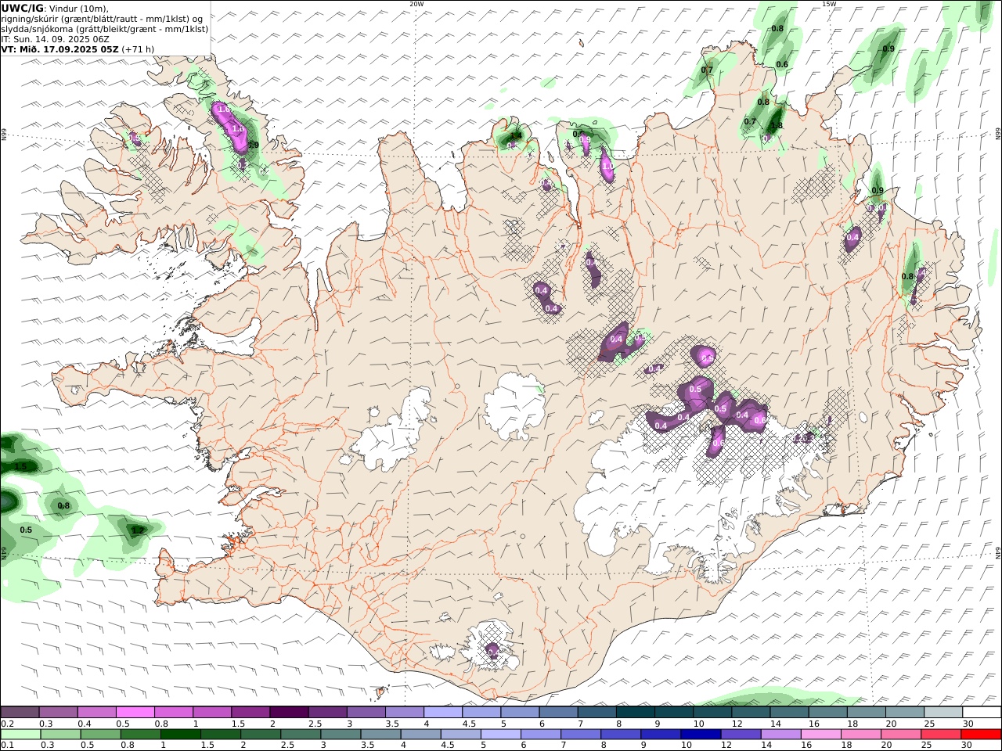This screenshot has height=751, width=1002.
Task: Select the palest green 0.1–0.3 rain swatch
Action: [x=20, y=734]
